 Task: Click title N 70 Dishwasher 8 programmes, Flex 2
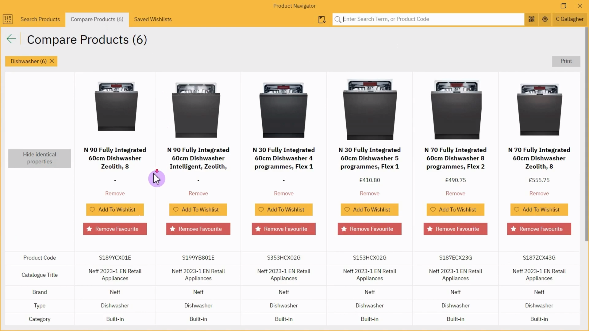pyautogui.click(x=456, y=158)
